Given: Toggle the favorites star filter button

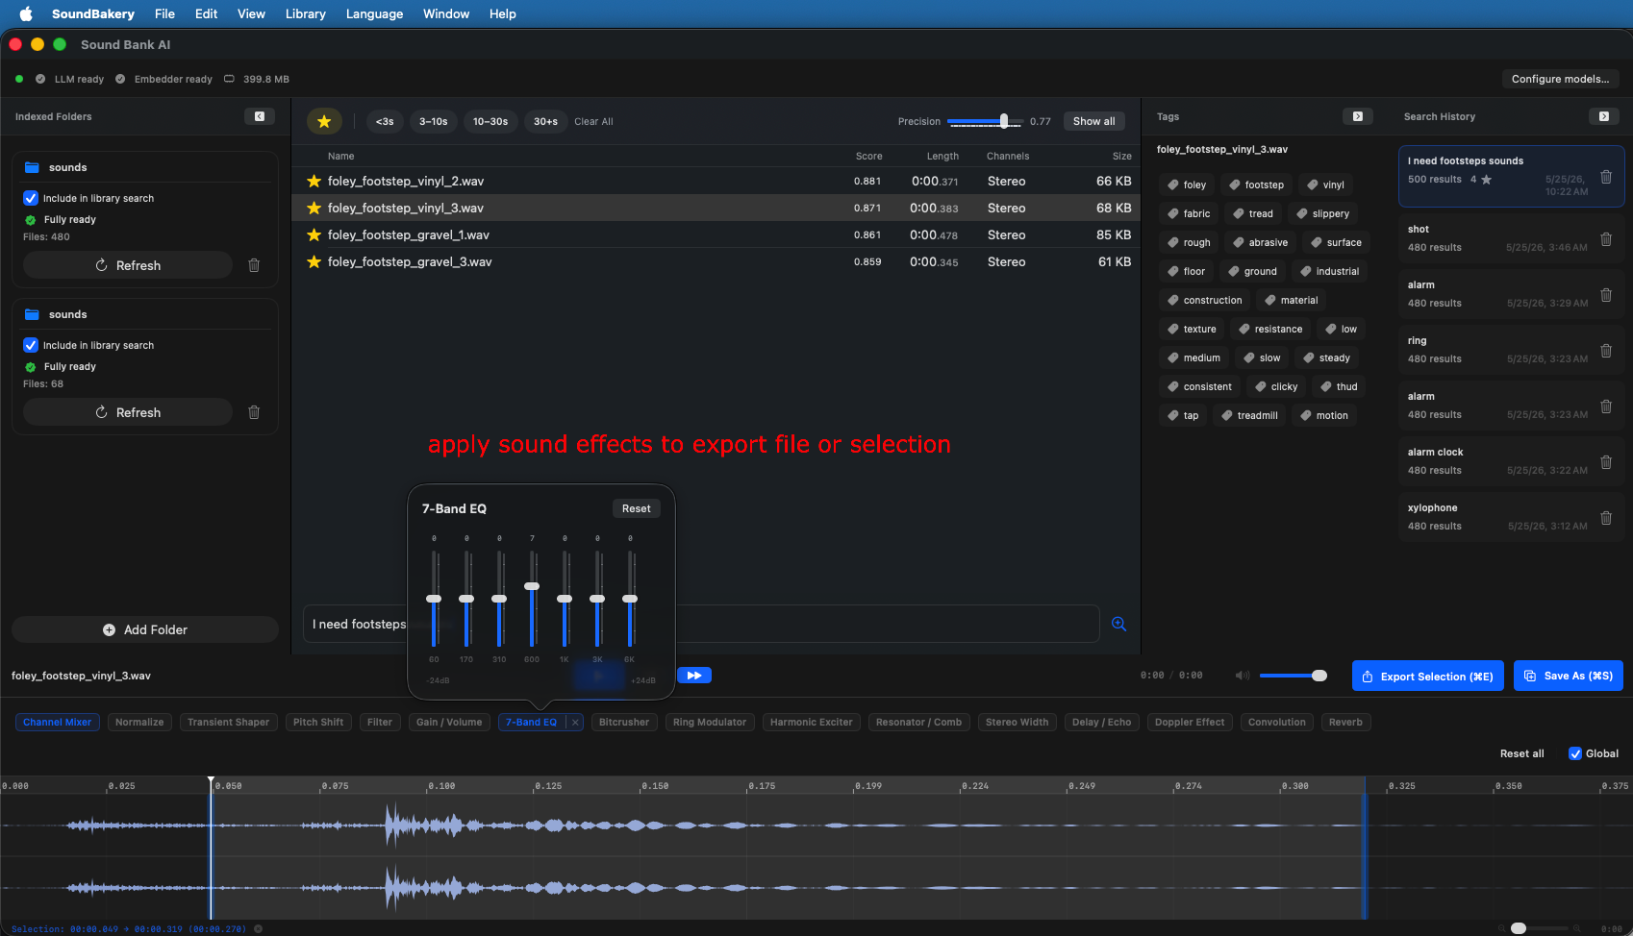Looking at the screenshot, I should pyautogui.click(x=324, y=121).
